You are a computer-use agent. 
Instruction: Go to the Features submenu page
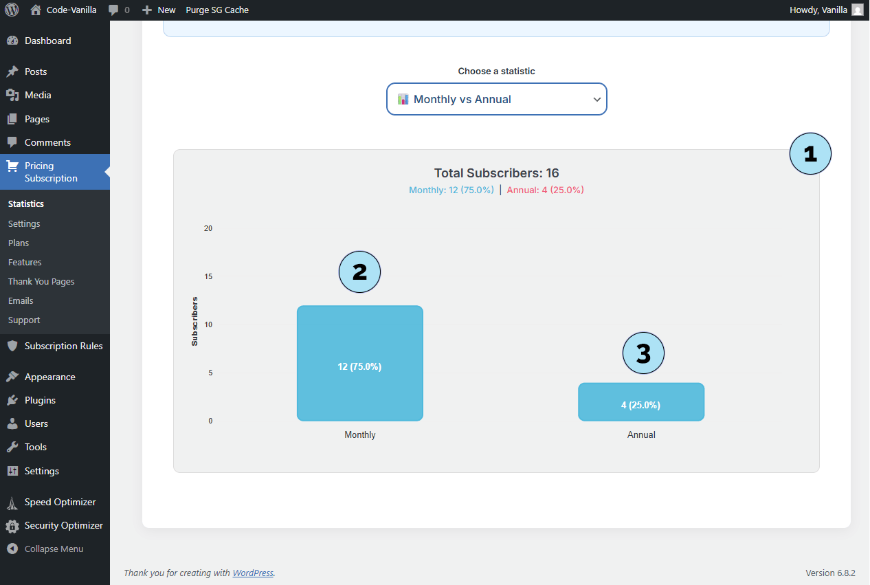tap(25, 262)
